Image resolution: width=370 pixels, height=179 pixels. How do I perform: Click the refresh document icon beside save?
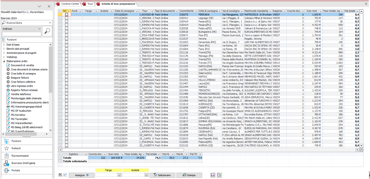click(x=219, y=175)
